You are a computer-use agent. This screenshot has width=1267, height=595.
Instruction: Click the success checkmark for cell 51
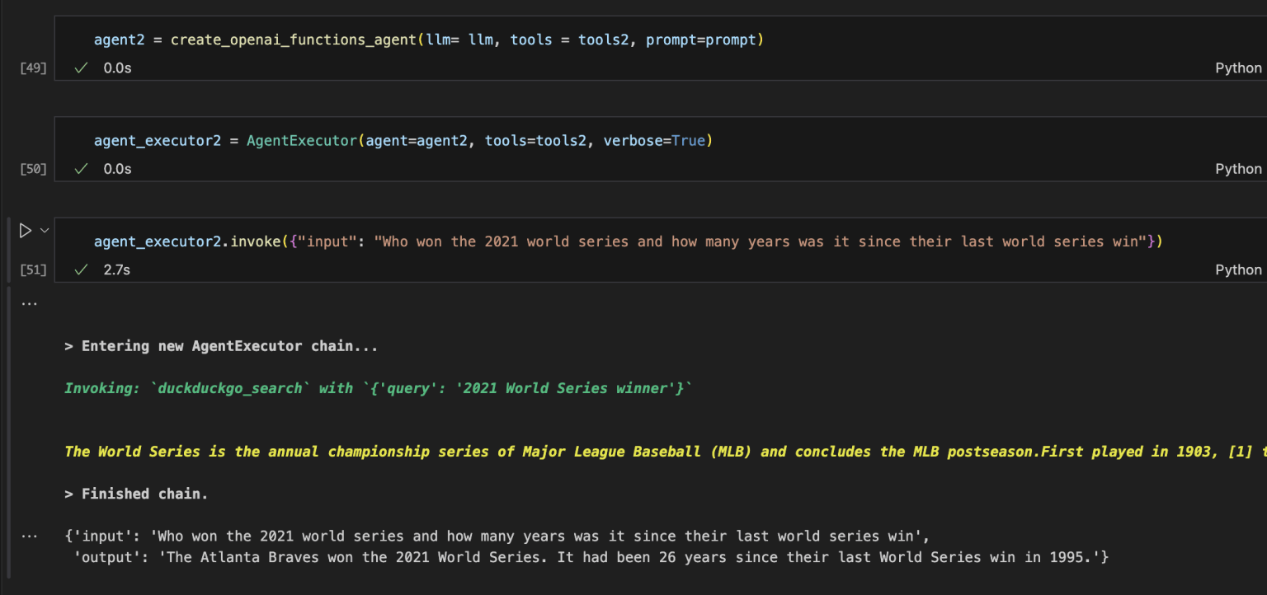81,269
